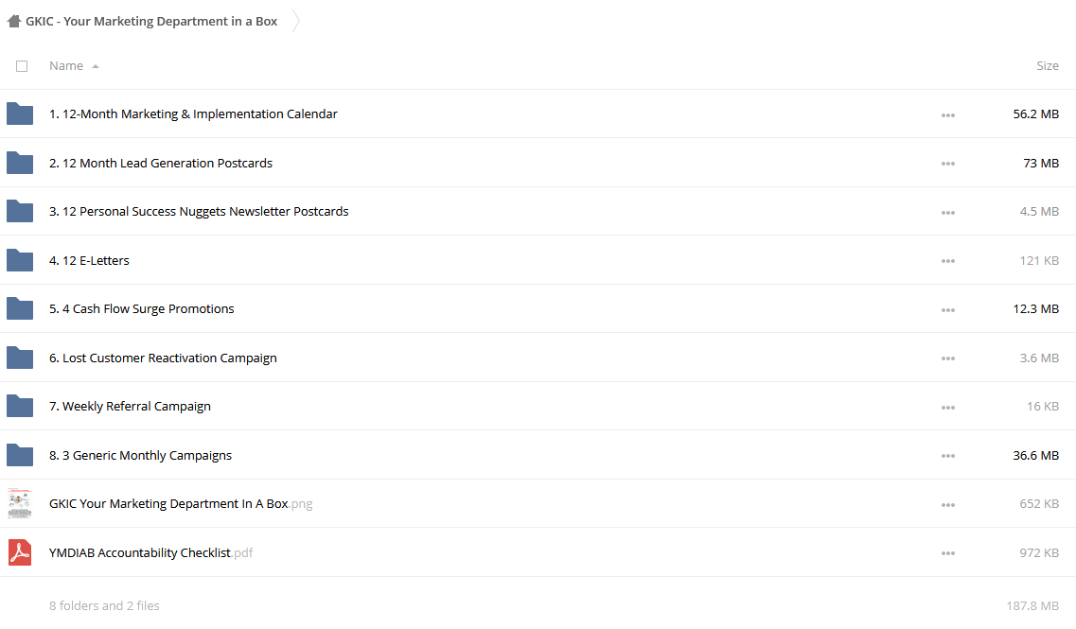Click the breadcrumb chevron separator
This screenshot has height=629, width=1076.
[296, 21]
